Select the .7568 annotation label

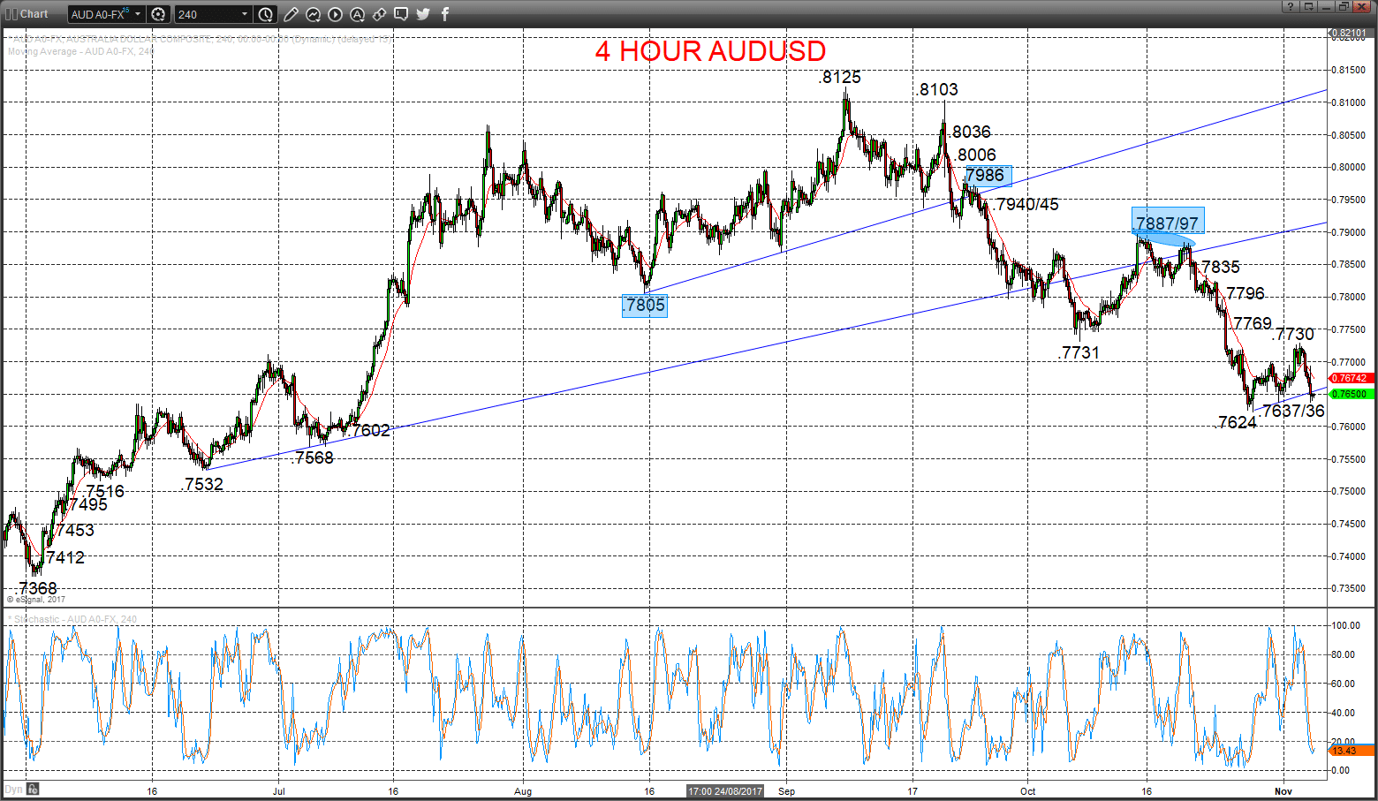point(313,457)
